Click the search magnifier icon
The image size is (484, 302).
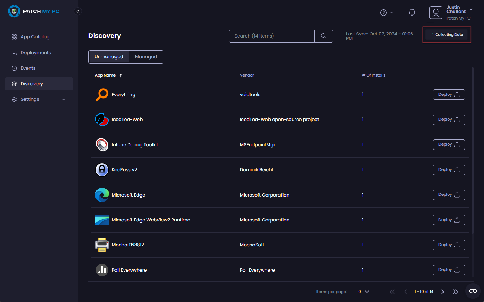pos(323,36)
